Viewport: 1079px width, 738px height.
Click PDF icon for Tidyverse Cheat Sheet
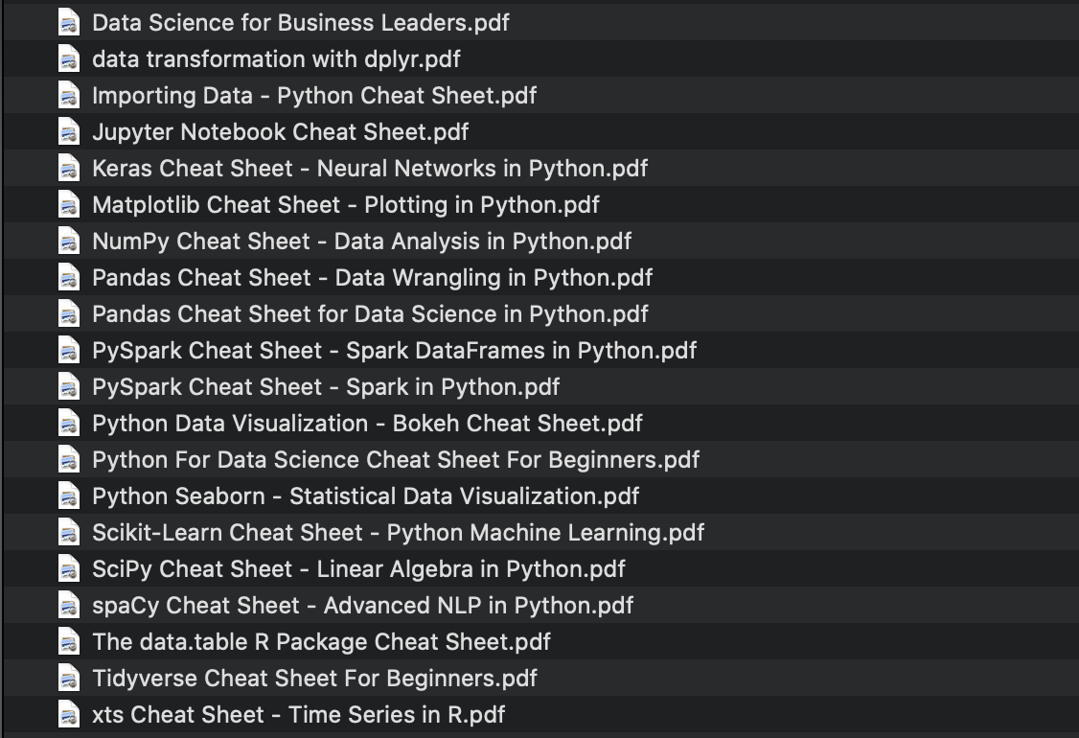(x=68, y=678)
